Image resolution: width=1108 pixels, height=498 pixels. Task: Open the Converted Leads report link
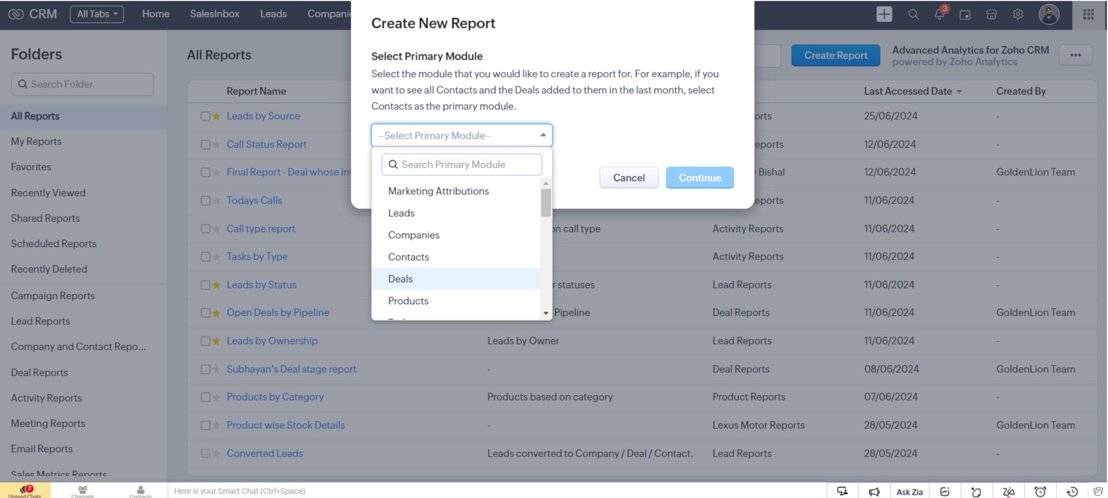[265, 453]
